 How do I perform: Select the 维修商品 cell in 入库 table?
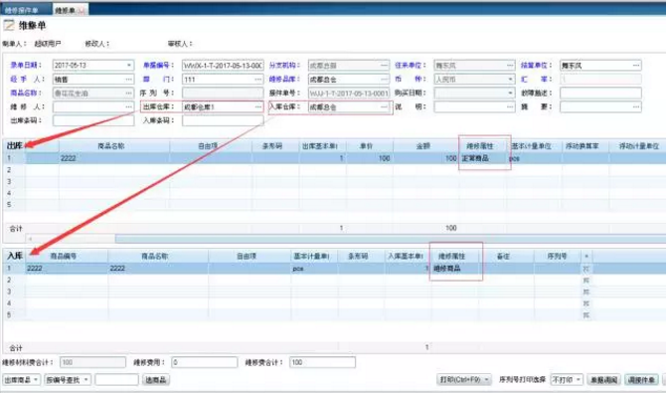point(447,269)
